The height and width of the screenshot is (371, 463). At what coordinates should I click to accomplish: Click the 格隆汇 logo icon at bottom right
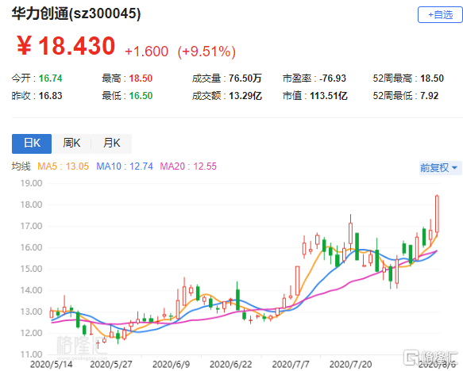(x=411, y=358)
